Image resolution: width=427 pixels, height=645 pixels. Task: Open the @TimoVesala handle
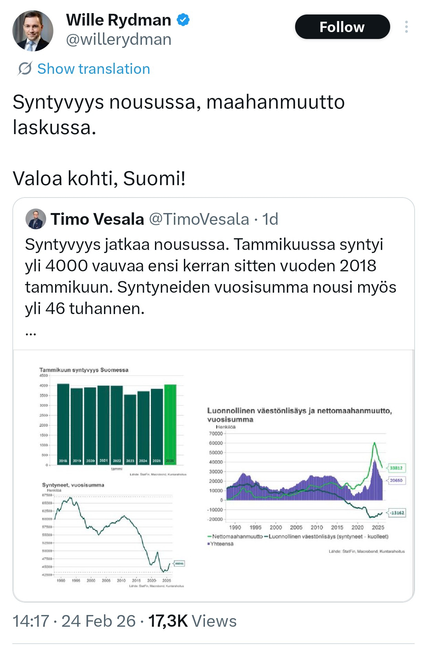(x=199, y=219)
